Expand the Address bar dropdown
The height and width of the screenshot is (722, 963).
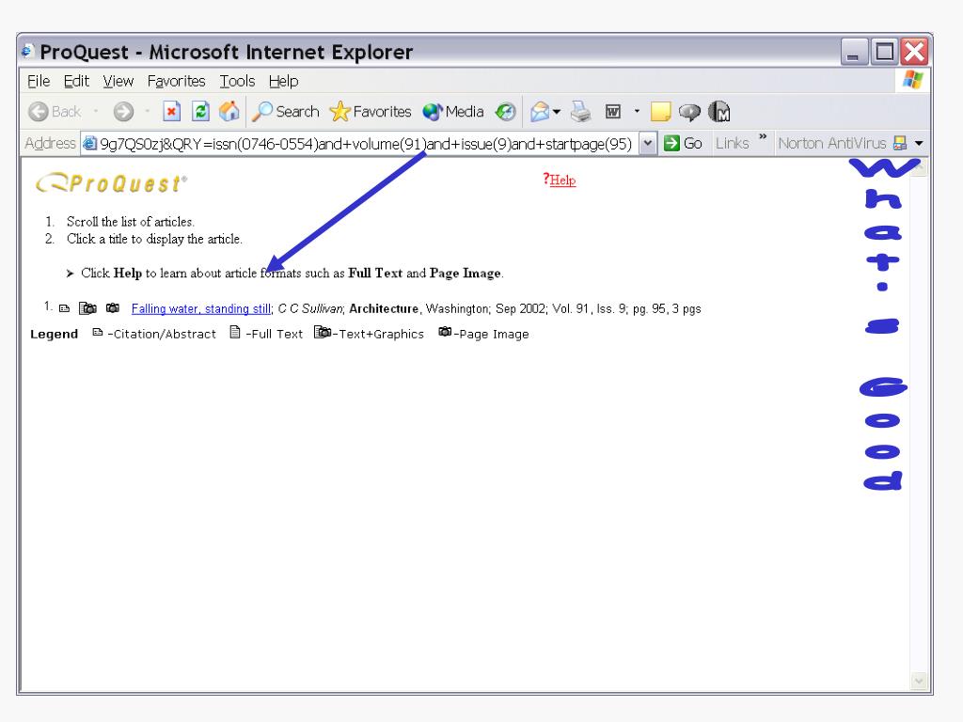click(x=647, y=143)
